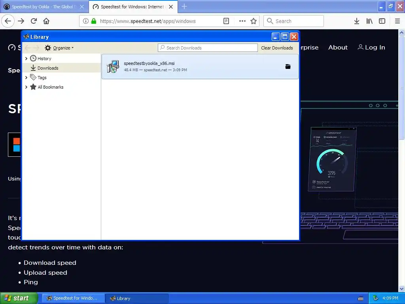Screen dimensions: 405x304
Task: Open the Windows Start menu
Action: pos(19,298)
